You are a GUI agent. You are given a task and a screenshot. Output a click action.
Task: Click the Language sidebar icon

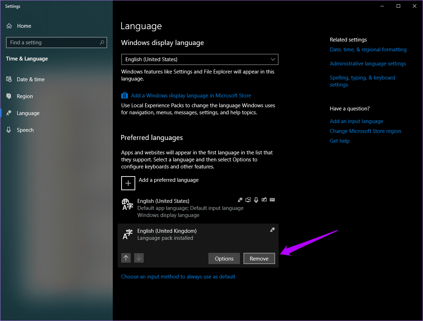click(x=9, y=113)
